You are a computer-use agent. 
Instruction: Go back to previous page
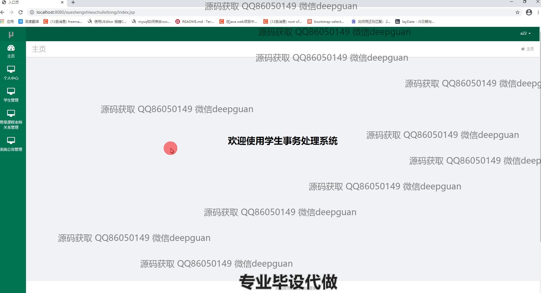pos(3,12)
